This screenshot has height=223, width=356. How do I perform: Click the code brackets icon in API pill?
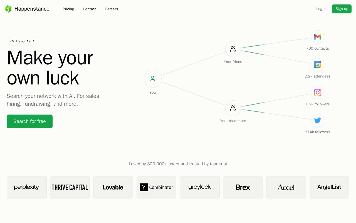coord(12,41)
